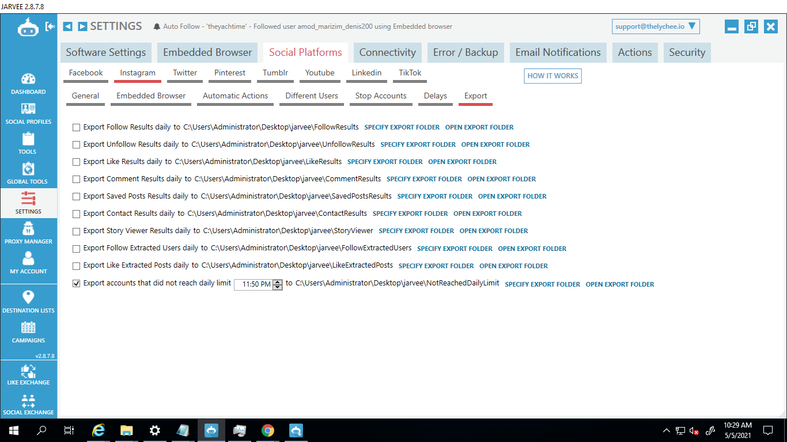
Task: Specify export folder for Like Results
Action: tap(385, 162)
